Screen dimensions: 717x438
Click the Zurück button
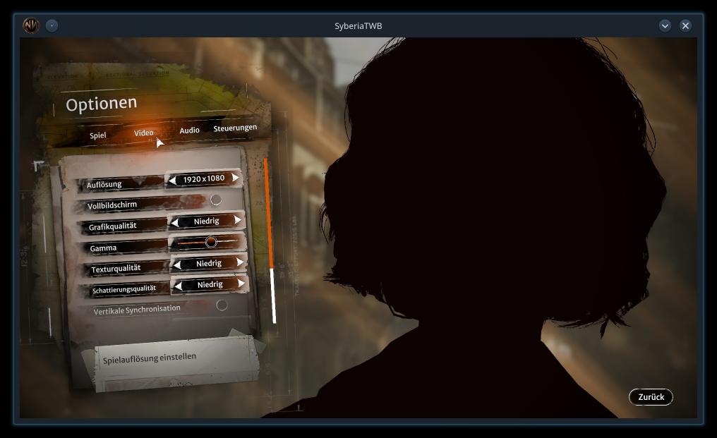pyautogui.click(x=651, y=397)
